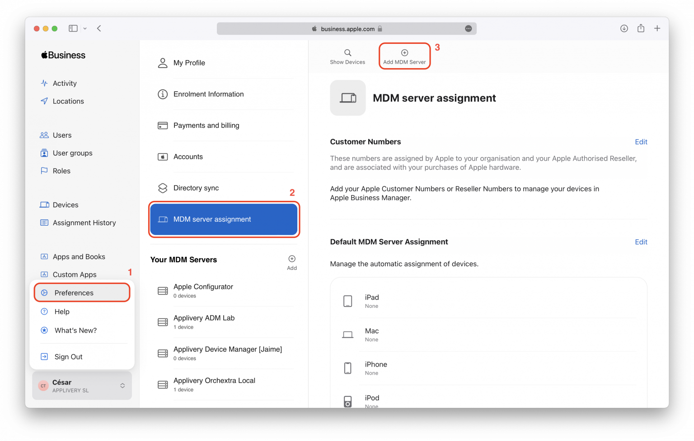Open Apps and Books
The height and width of the screenshot is (441, 694).
78,256
